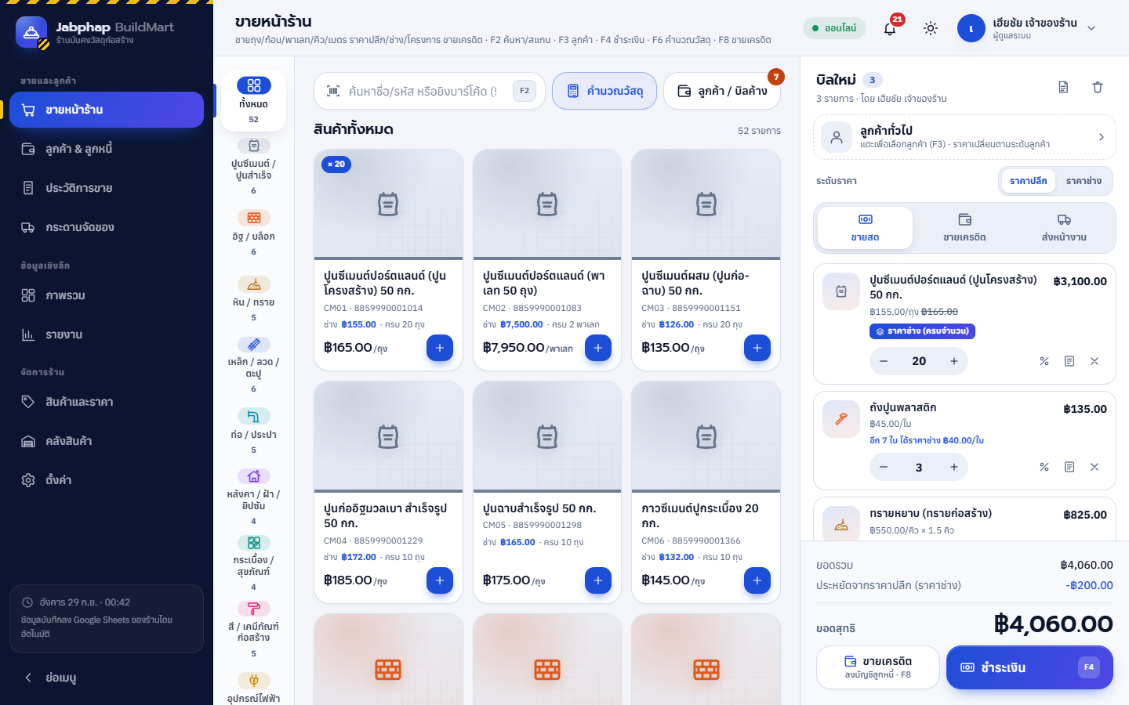Select the ท่อ / ประปา category
Image resolution: width=1129 pixels, height=705 pixels.
pyautogui.click(x=253, y=432)
